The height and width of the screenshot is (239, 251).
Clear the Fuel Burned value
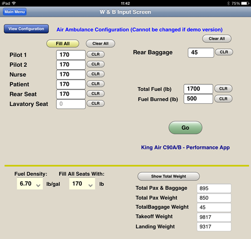coord(223,99)
